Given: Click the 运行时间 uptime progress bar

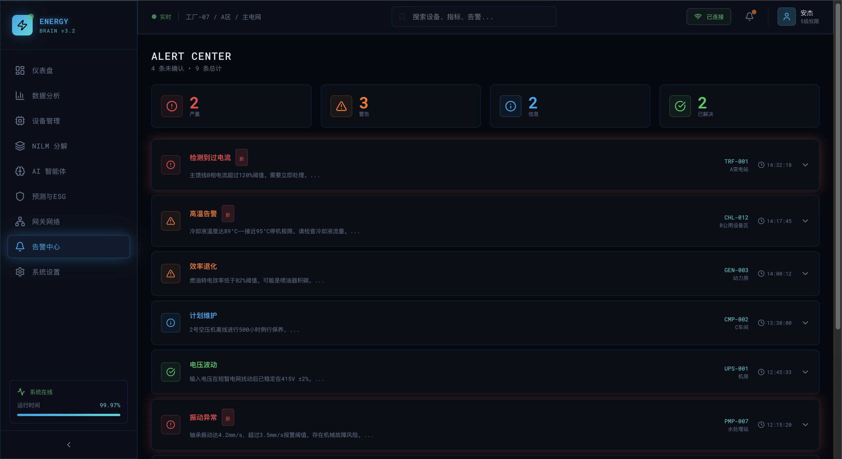Looking at the screenshot, I should coord(69,415).
